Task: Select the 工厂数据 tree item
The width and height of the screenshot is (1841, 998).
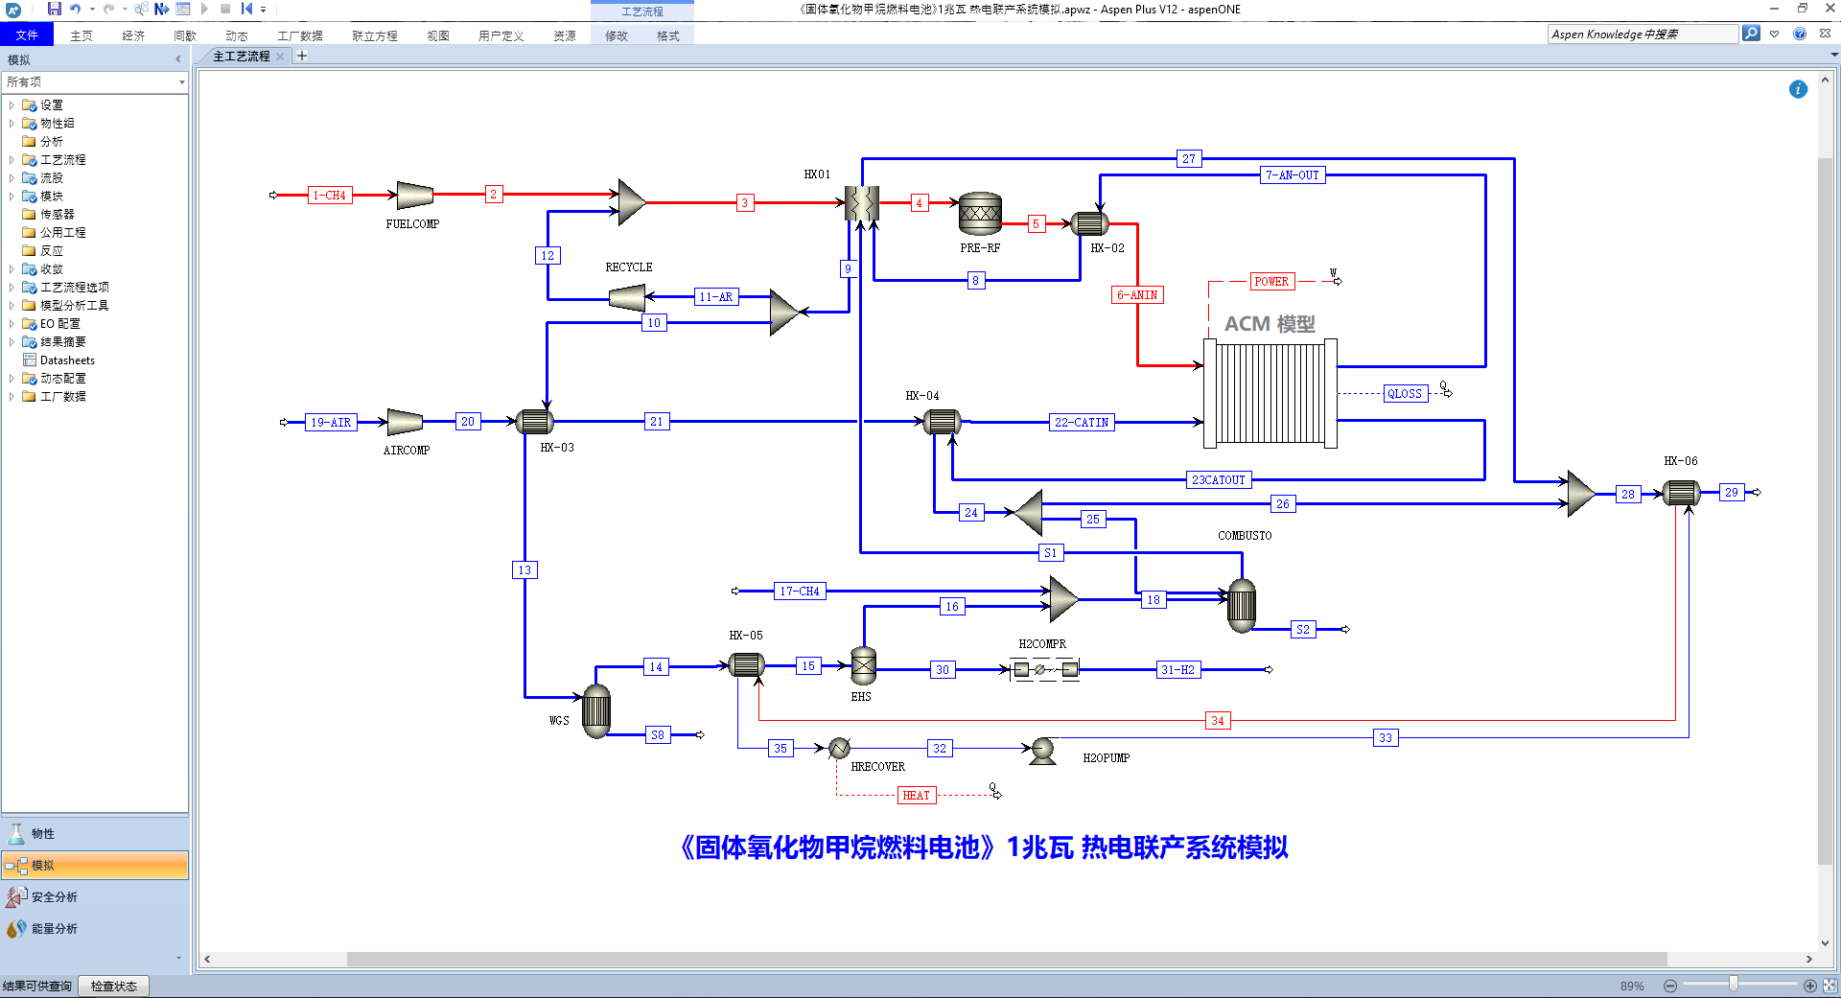Action: click(x=54, y=397)
